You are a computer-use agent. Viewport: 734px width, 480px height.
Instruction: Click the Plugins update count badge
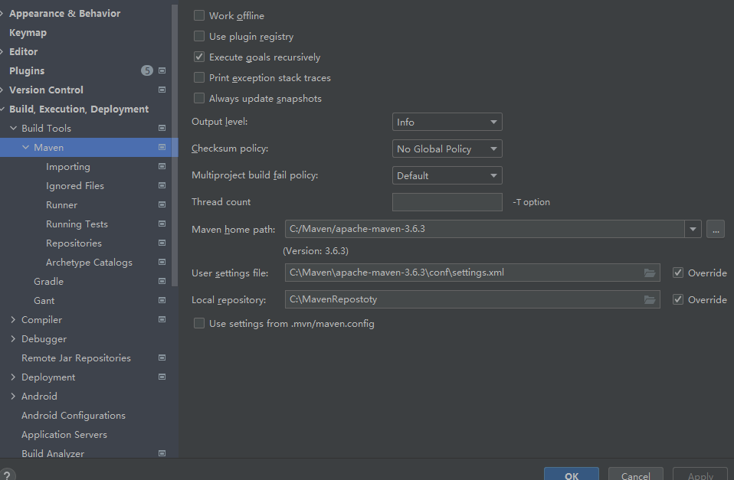click(147, 70)
